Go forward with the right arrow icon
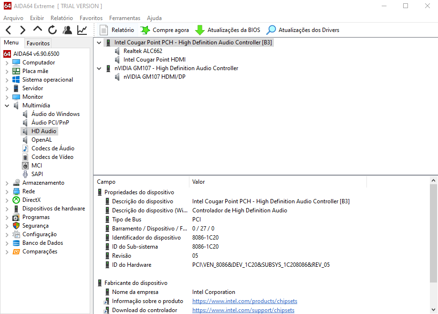 pyautogui.click(x=23, y=30)
